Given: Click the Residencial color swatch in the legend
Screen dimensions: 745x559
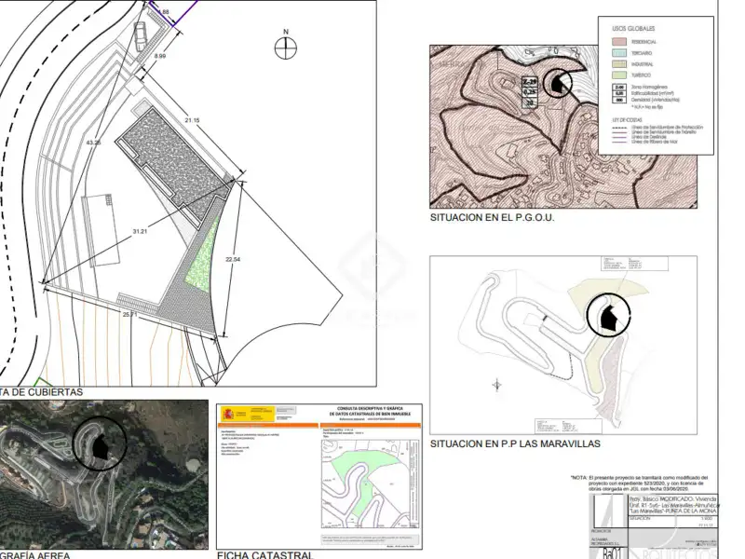Looking at the screenshot, I should (619, 42).
